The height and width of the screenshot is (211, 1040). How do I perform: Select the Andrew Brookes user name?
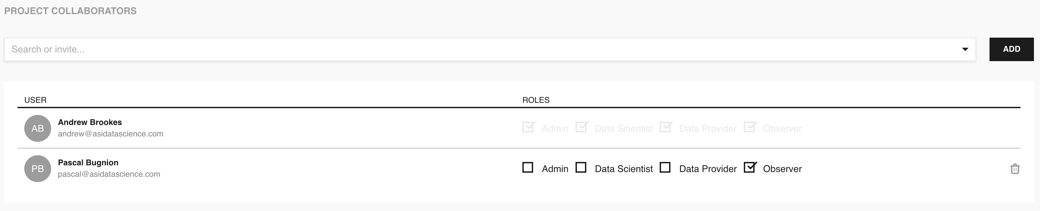point(90,122)
